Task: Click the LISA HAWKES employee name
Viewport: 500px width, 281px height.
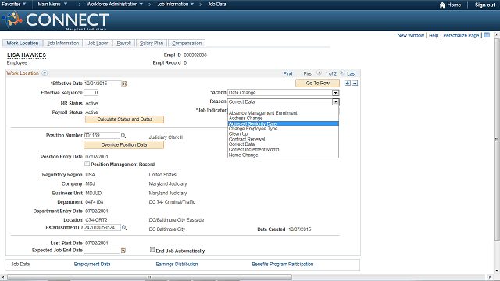Action: [x=27, y=55]
